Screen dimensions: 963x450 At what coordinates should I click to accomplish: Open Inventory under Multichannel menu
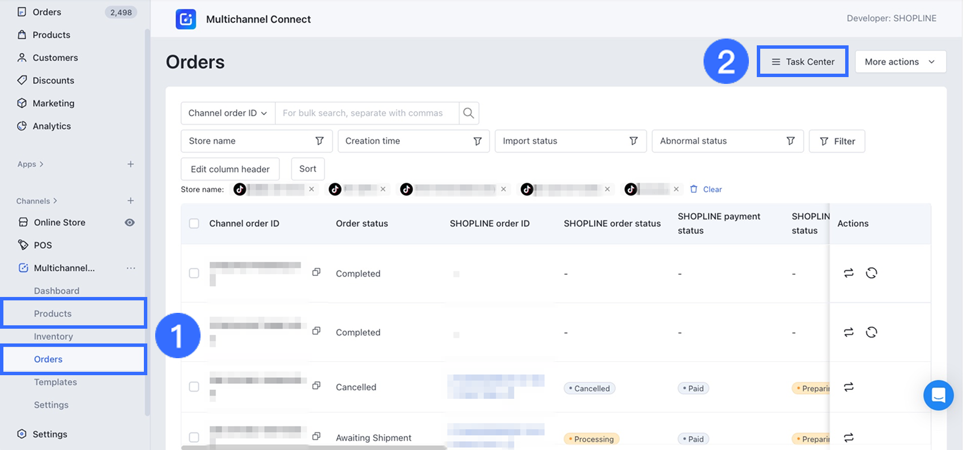click(53, 337)
